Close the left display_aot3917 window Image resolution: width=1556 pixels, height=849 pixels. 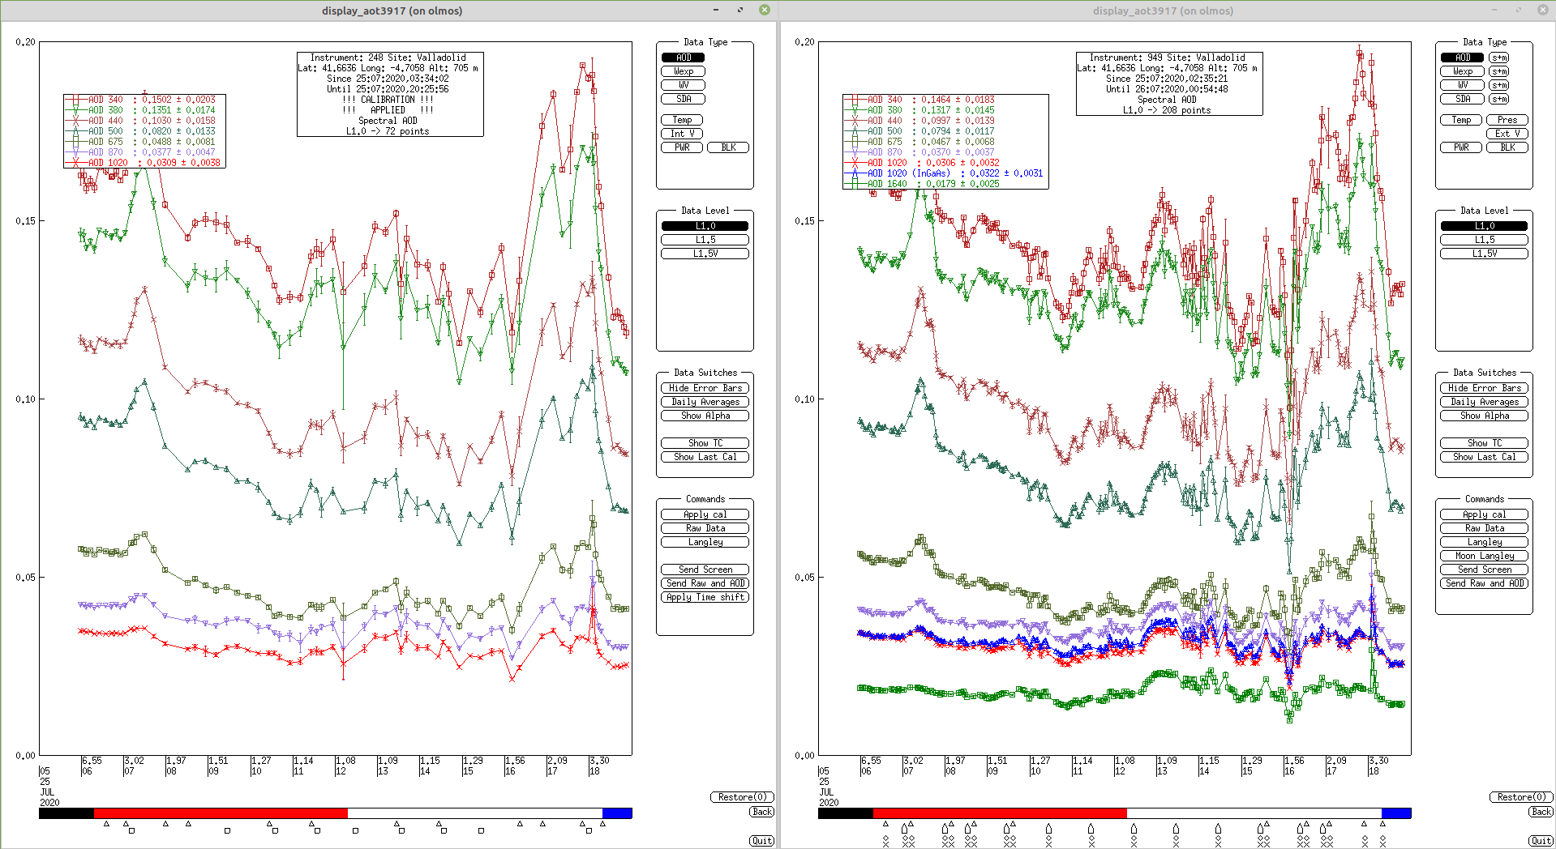(x=764, y=10)
